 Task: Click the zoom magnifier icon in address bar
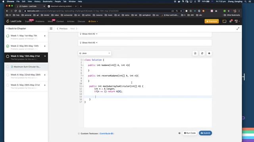coord(177,11)
